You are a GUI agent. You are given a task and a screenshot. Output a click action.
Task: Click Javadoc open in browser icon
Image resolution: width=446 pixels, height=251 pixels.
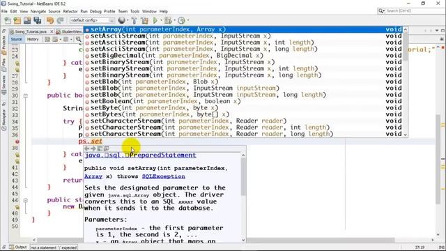(x=100, y=149)
